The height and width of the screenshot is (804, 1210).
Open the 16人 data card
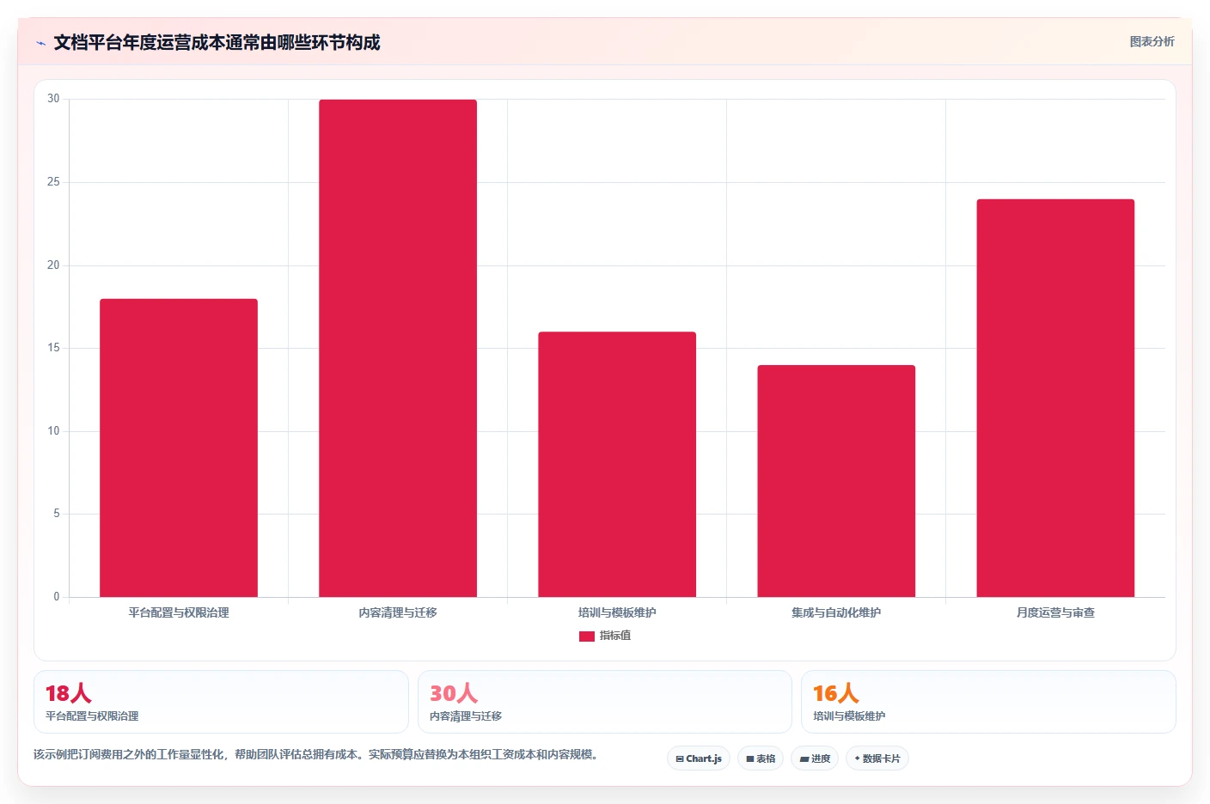tap(988, 702)
